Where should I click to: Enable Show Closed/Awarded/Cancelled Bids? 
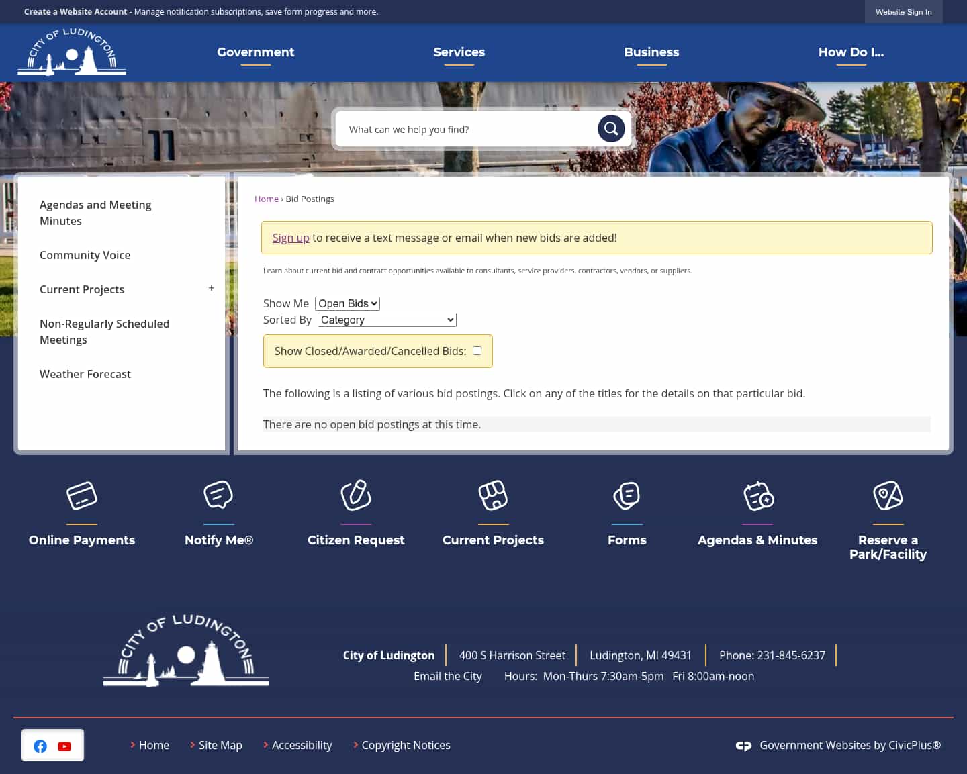point(477,350)
